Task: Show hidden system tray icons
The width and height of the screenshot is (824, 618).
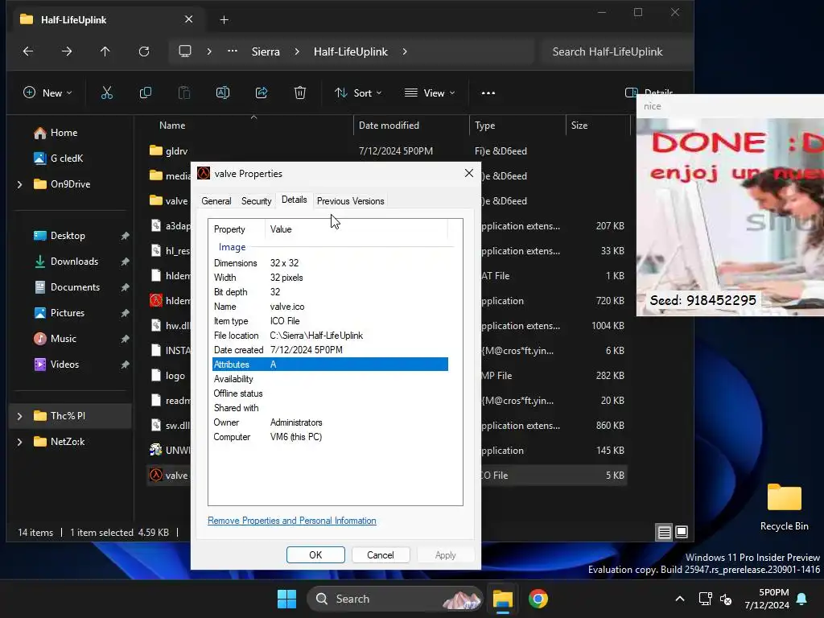Action: pyautogui.click(x=679, y=599)
